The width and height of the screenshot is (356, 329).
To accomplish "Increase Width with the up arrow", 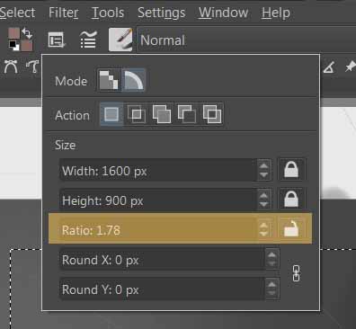I will click(263, 166).
